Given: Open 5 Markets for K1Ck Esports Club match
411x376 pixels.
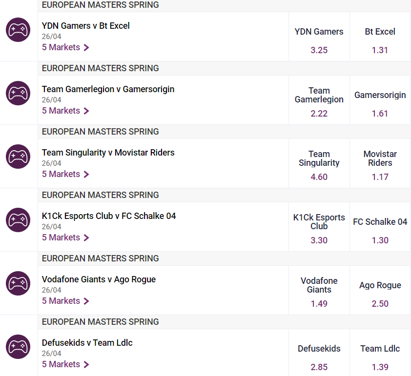Looking at the screenshot, I should coord(65,237).
